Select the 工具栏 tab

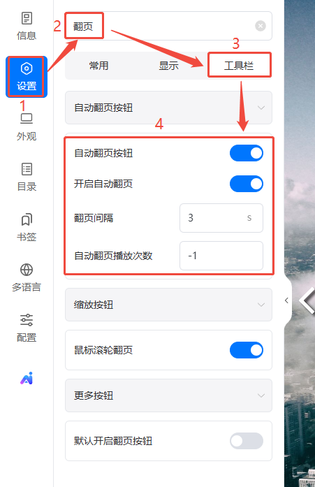click(x=239, y=66)
